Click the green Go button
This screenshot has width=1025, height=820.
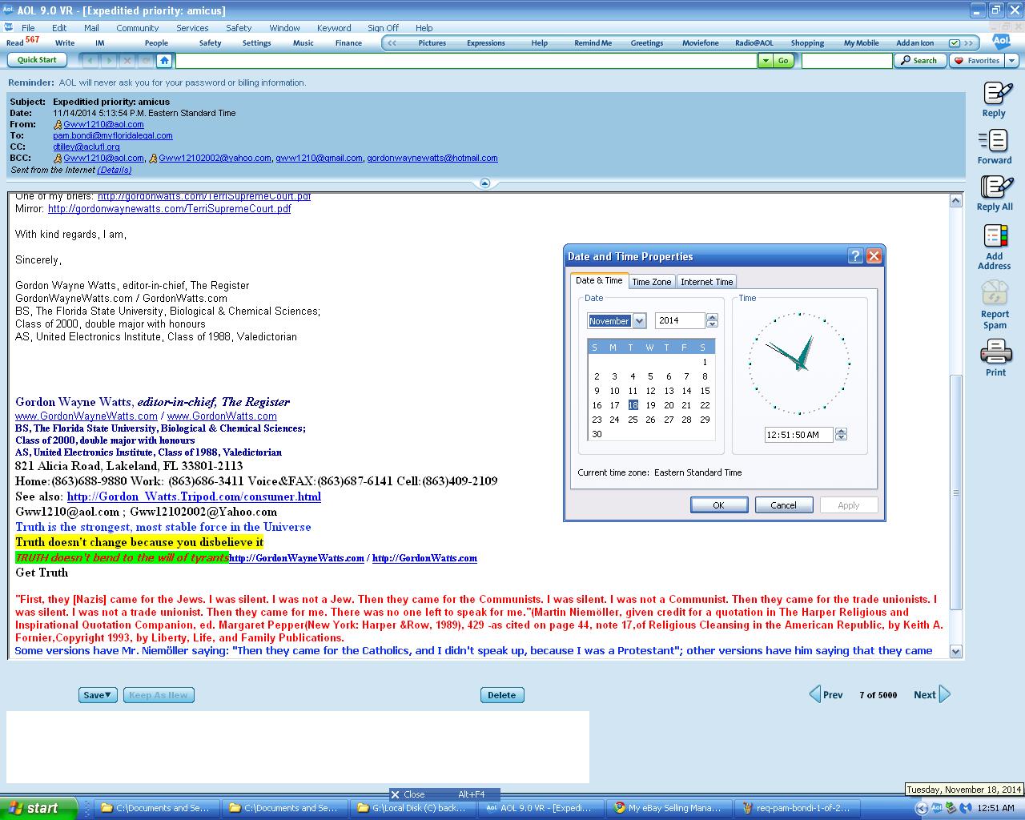pos(783,60)
